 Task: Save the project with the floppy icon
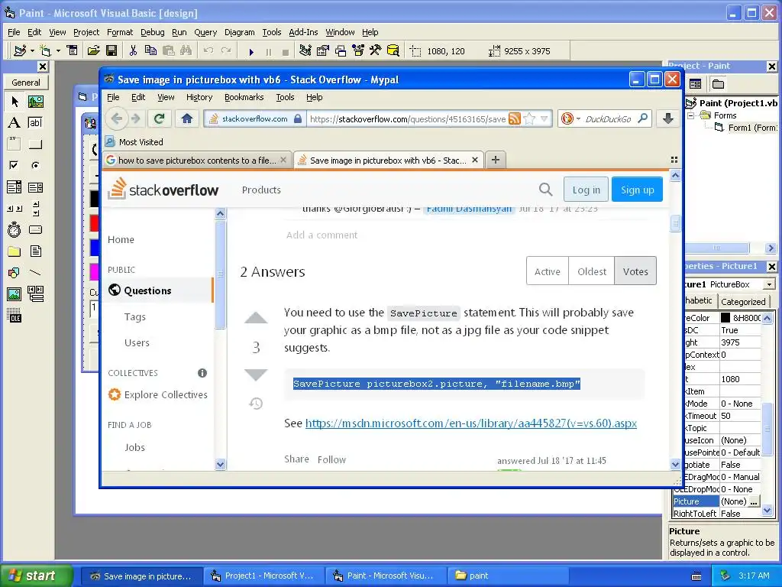click(111, 50)
